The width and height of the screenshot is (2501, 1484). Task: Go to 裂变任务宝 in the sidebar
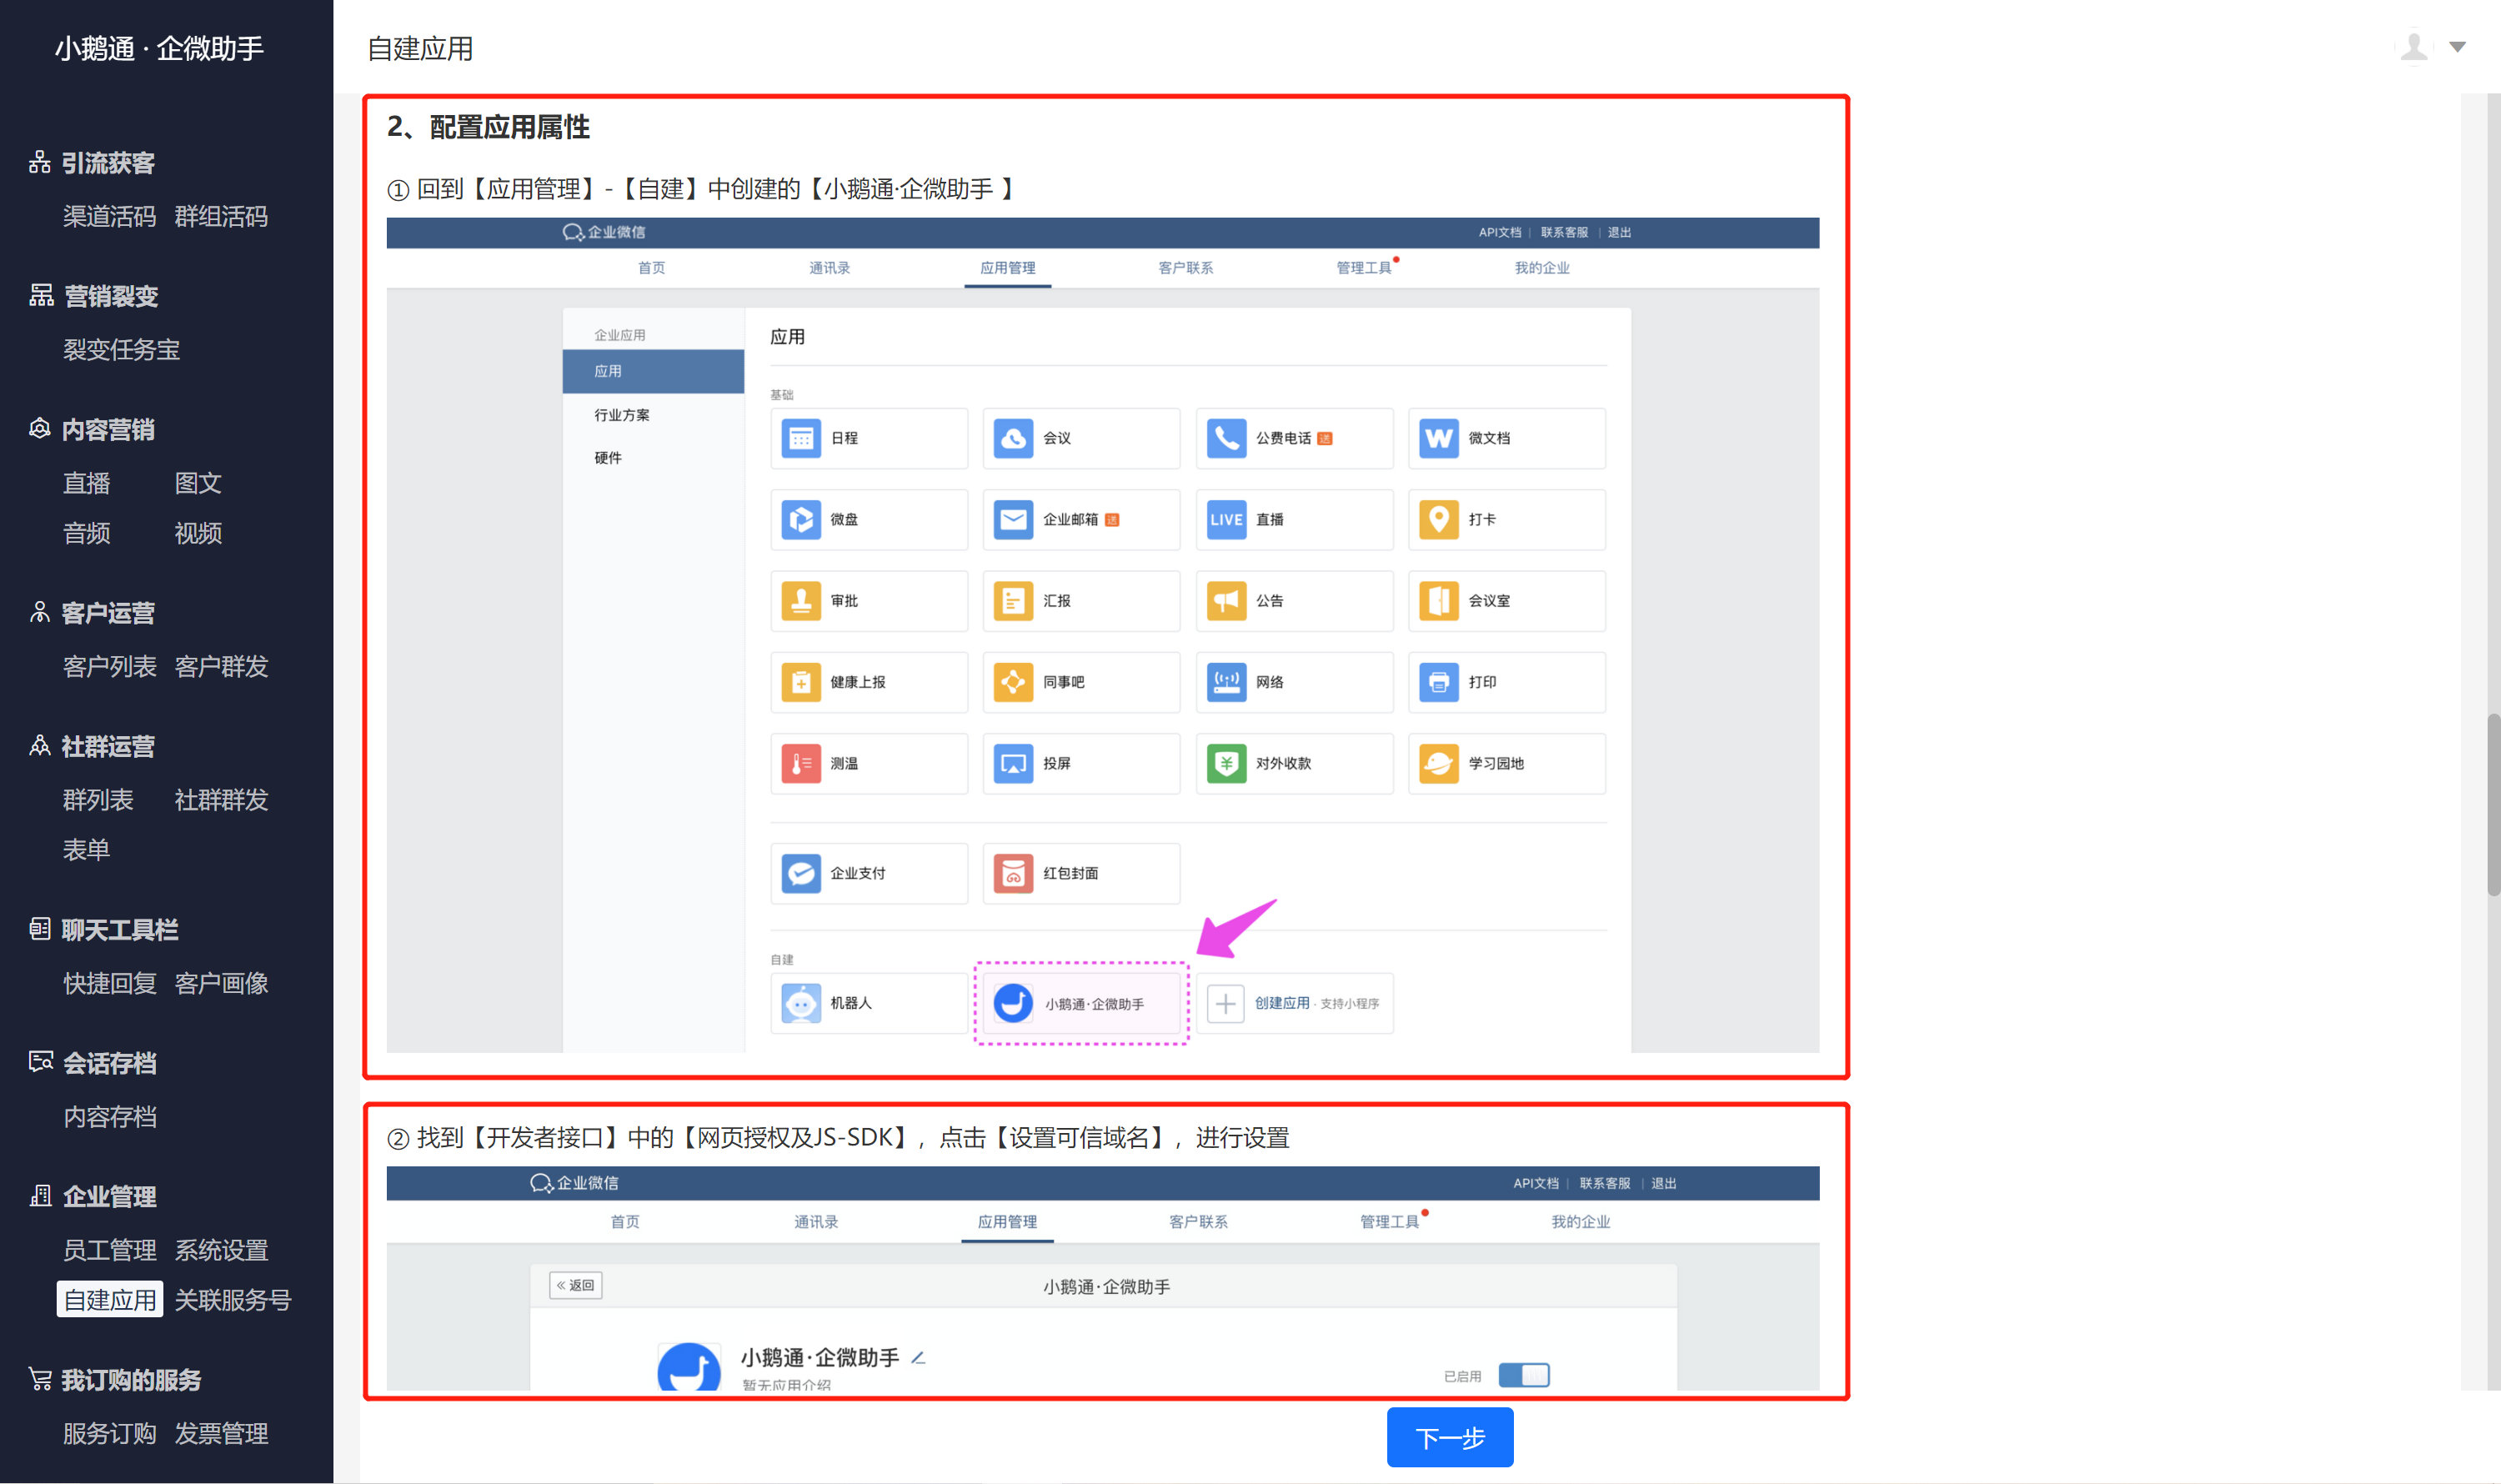tap(122, 349)
